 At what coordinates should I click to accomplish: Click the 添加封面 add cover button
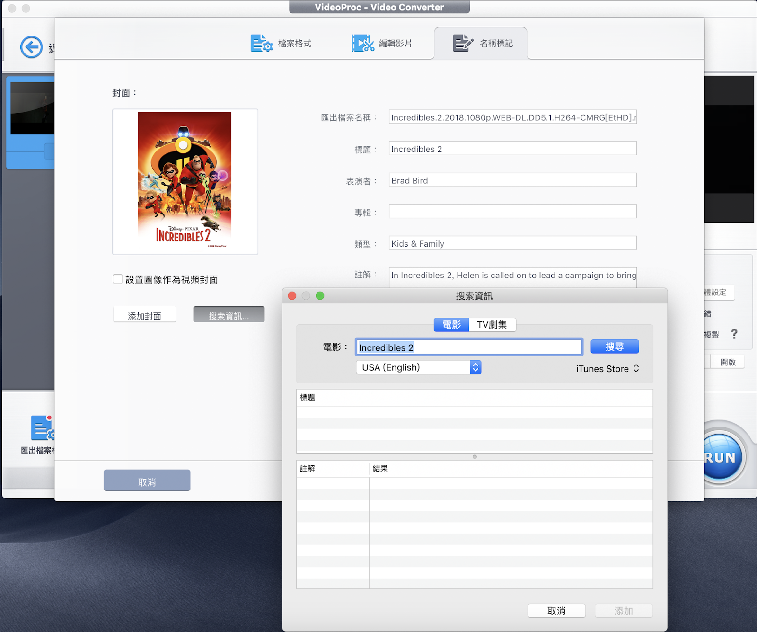click(x=144, y=315)
